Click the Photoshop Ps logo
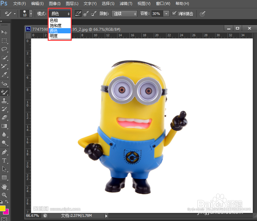The width and height of the screenshot is (257, 221). click(4, 3)
